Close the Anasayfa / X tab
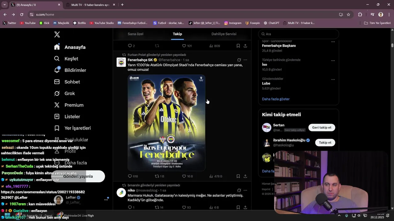 point(59,5)
